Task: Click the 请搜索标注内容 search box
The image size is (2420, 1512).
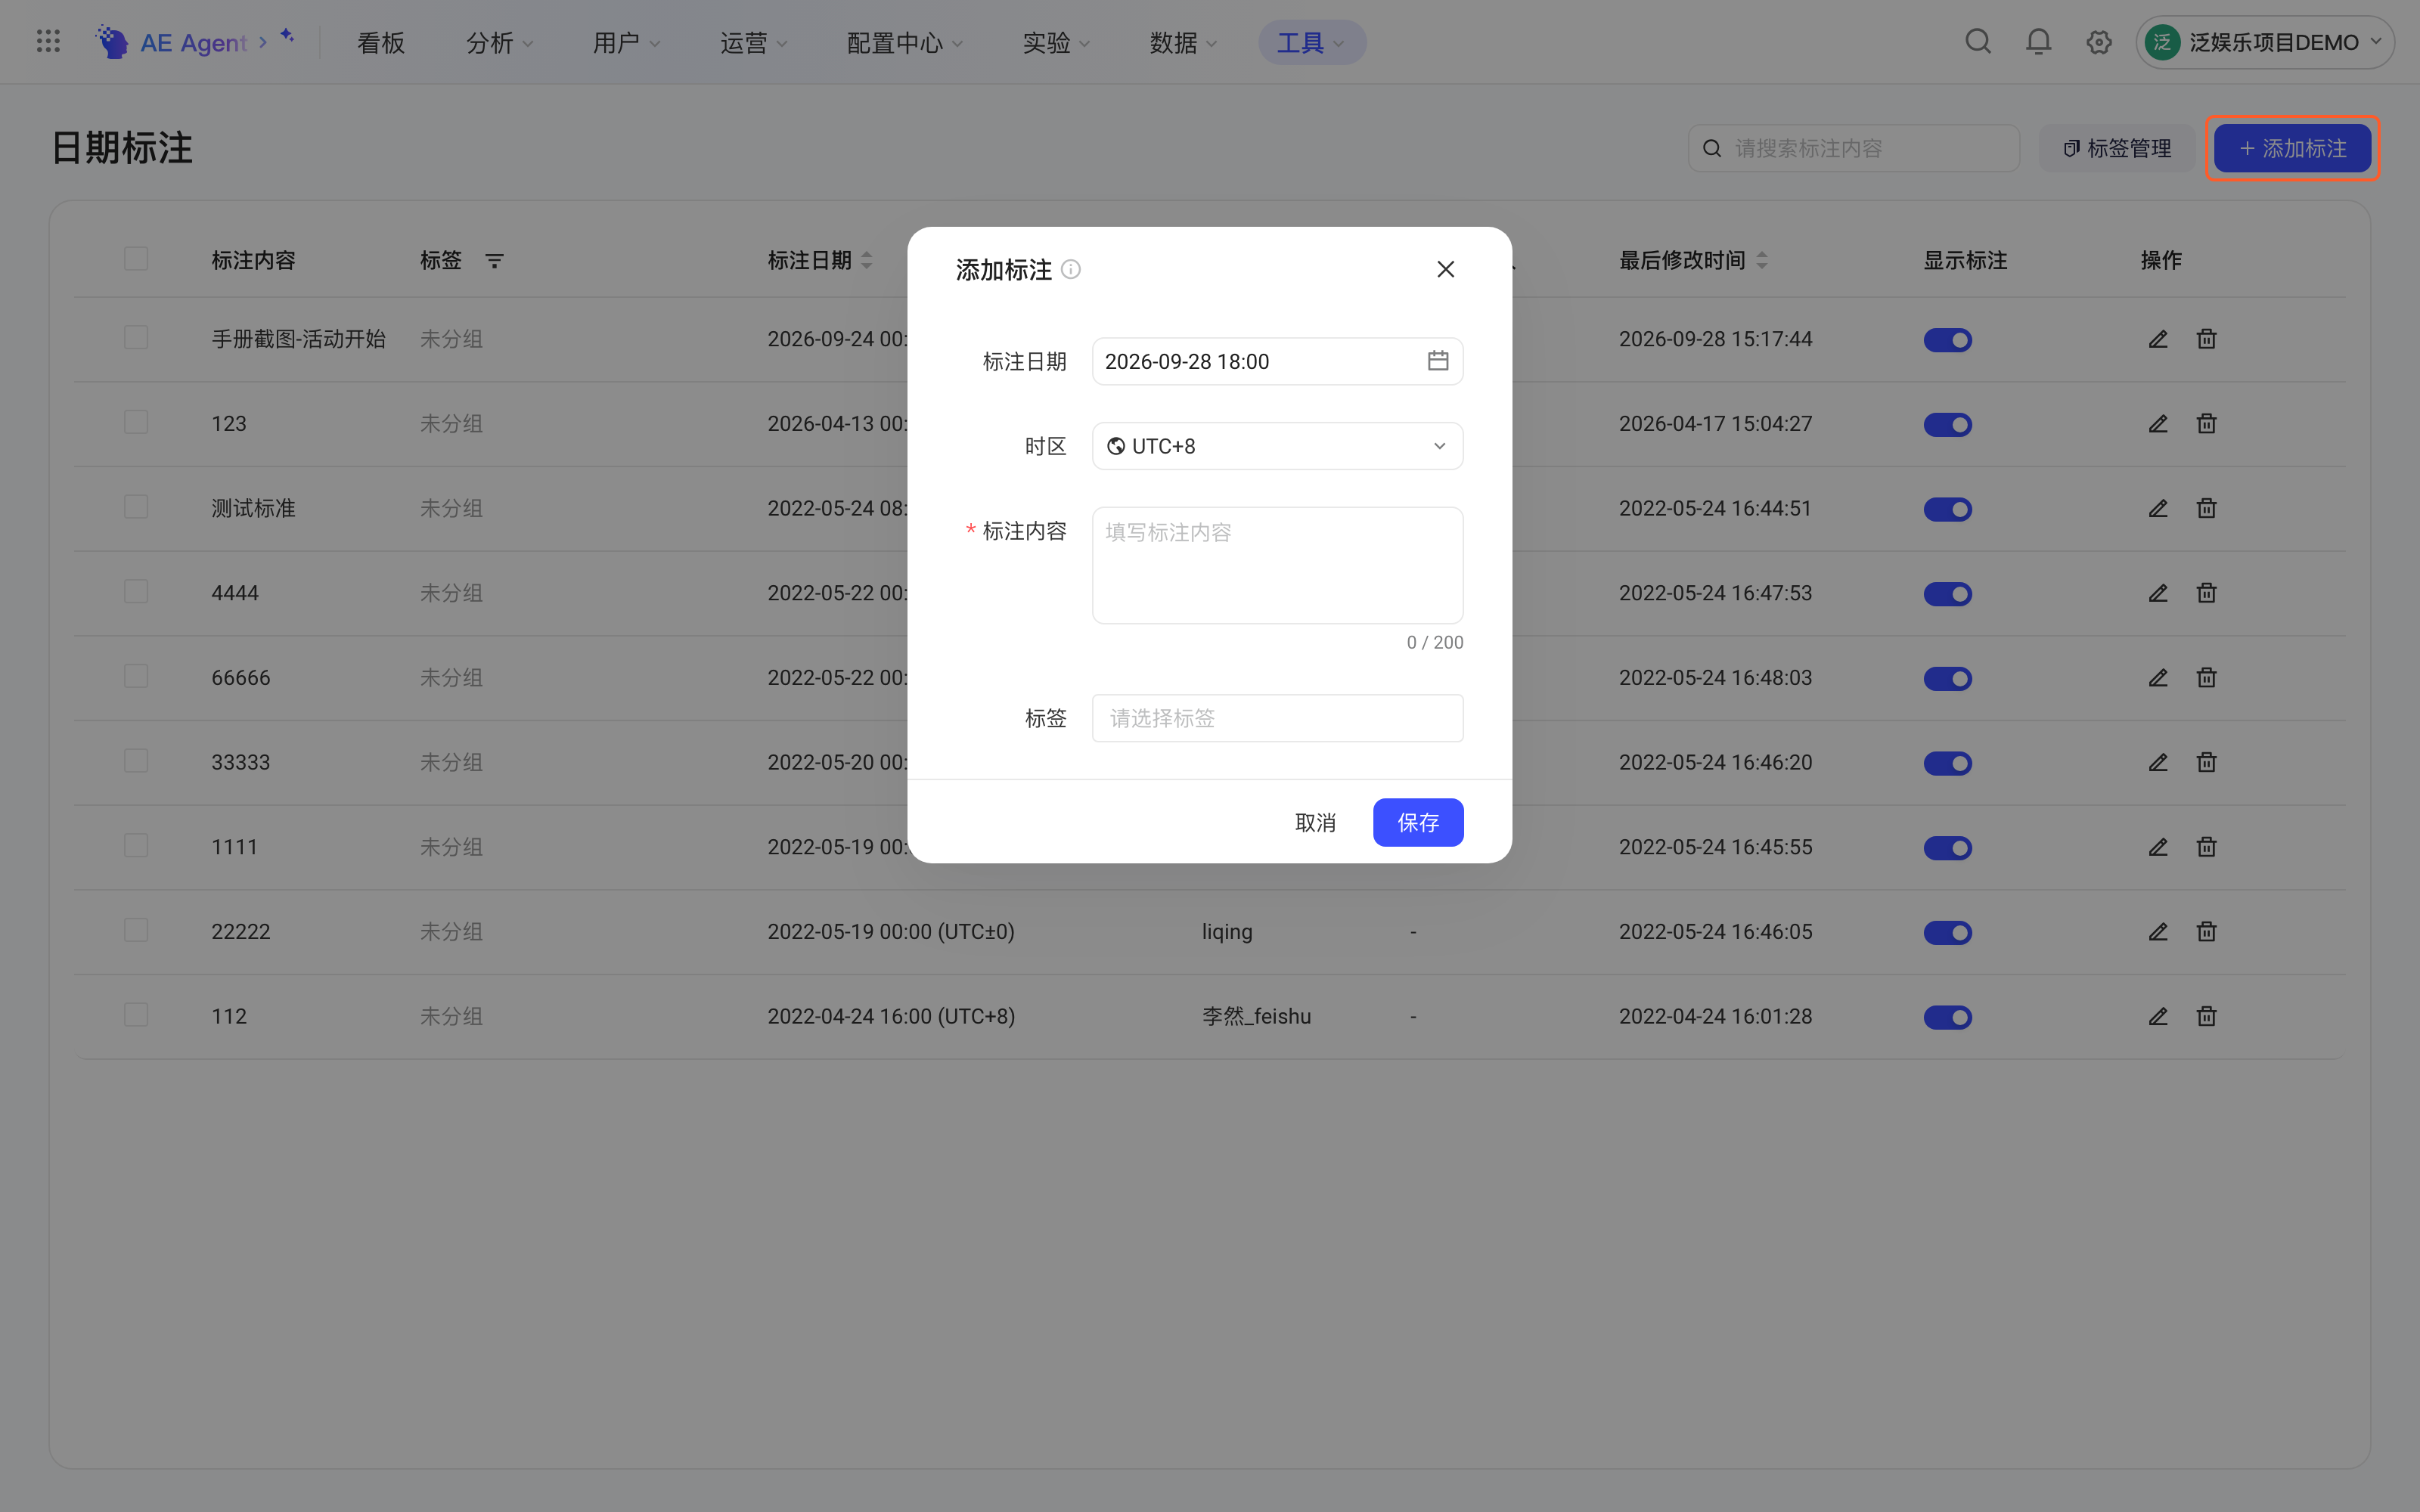Action: click(x=1854, y=148)
